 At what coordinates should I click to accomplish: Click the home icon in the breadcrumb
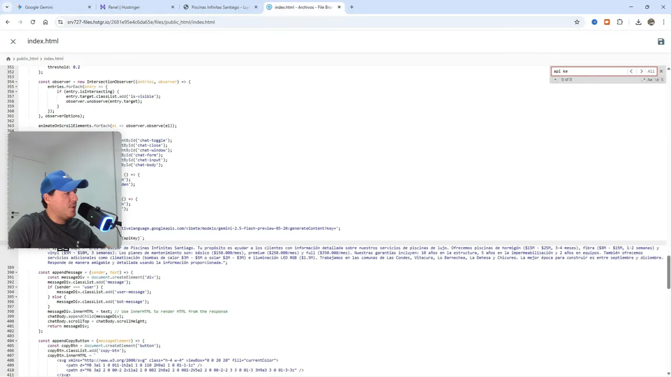click(8, 58)
